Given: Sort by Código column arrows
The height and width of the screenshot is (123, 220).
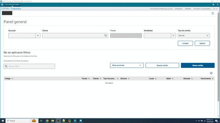Looking at the screenshot, I should coord(12,79).
